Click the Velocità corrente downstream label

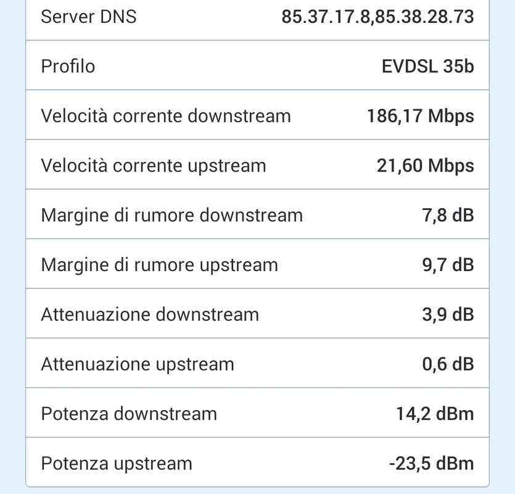point(165,115)
